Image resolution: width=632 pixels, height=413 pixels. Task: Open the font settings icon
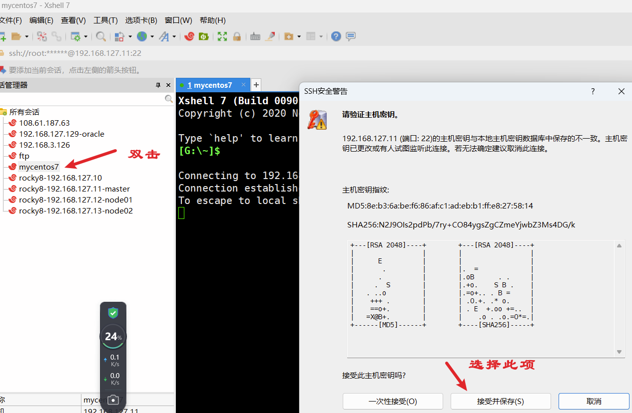pos(164,36)
